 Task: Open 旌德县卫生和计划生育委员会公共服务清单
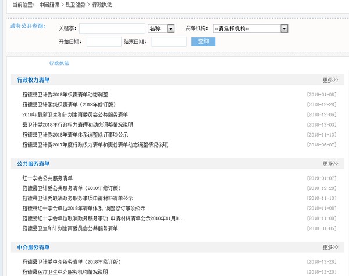tap(70, 228)
